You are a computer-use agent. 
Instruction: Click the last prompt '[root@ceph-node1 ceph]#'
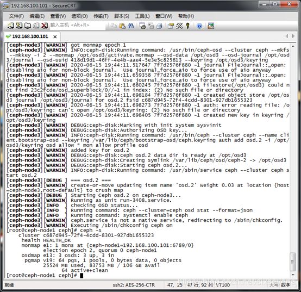pyautogui.click(x=42, y=275)
